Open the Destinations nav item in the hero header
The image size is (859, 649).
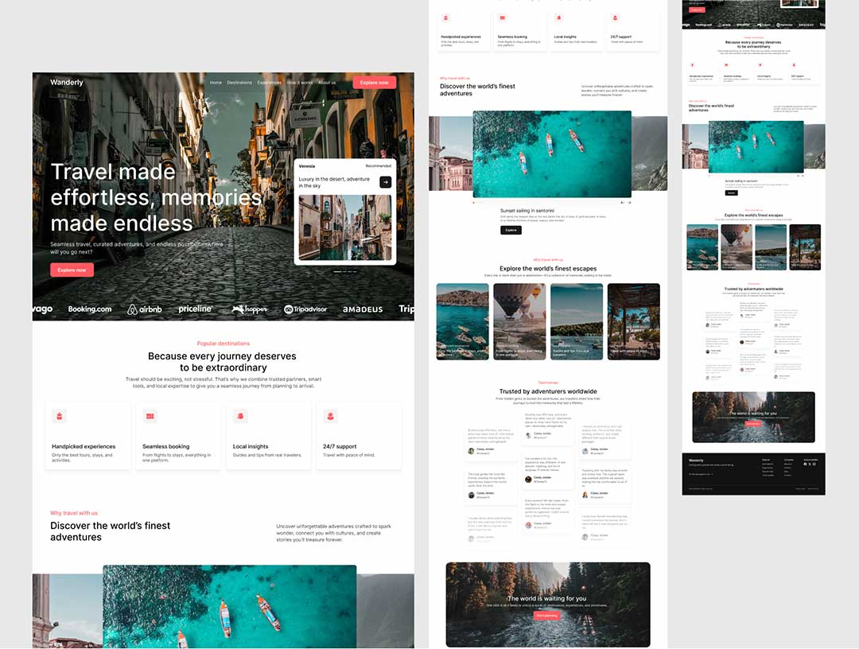coord(239,83)
